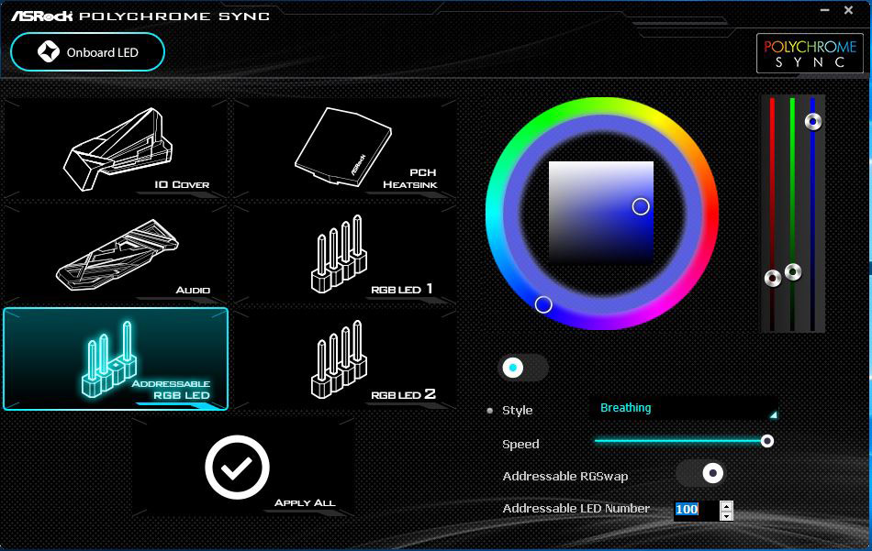Screen dimensions: 872x551
Task: Click the Speed label text
Action: tap(520, 444)
